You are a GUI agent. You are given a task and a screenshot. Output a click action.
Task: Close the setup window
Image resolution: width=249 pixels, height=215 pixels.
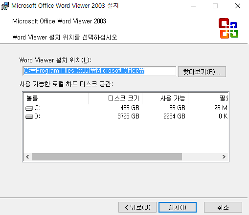238,6
